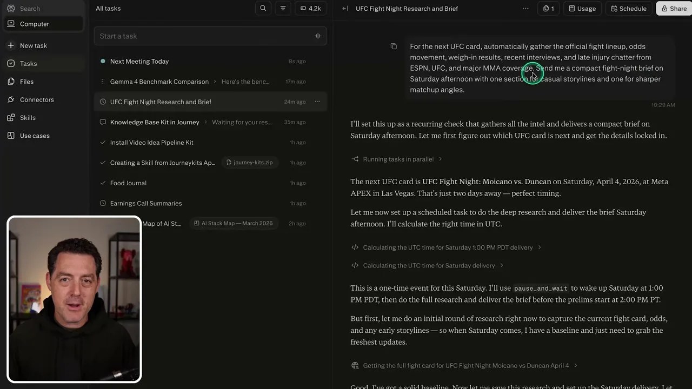This screenshot has height=389, width=692.
Task: Open the Food Journal task
Action: [210, 183]
